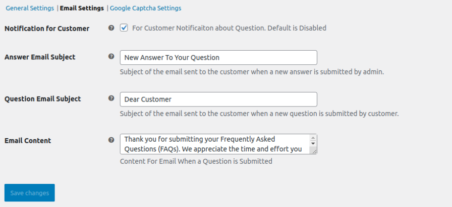Click the checkbox label about Customer Notification

point(229,28)
